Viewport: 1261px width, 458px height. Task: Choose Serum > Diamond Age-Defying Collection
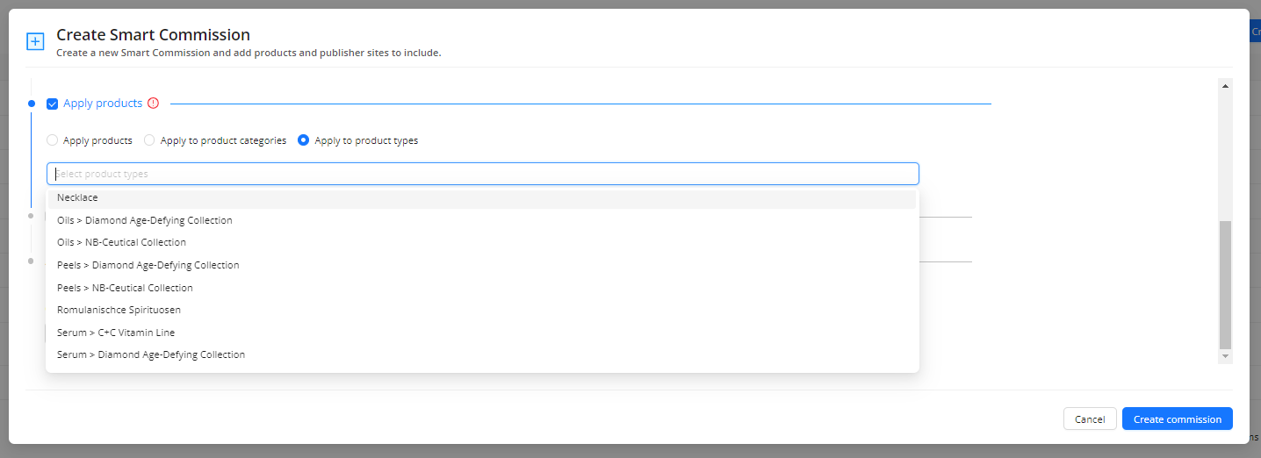tap(151, 354)
